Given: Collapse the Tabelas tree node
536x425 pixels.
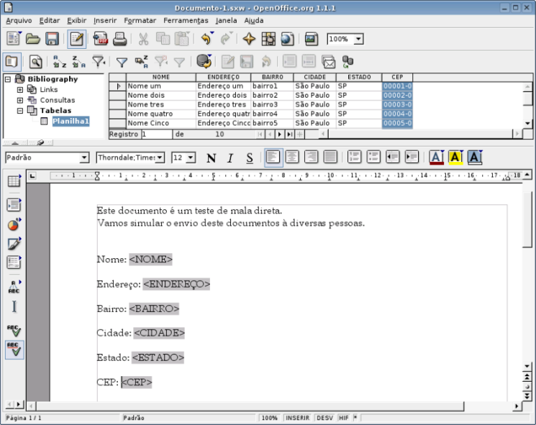Looking at the screenshot, I should click(x=20, y=111).
